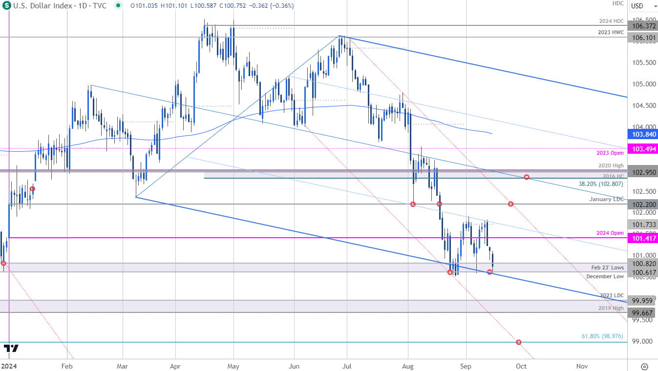Select the '2020 High' annotation text
The image size is (658, 371).
611,166
